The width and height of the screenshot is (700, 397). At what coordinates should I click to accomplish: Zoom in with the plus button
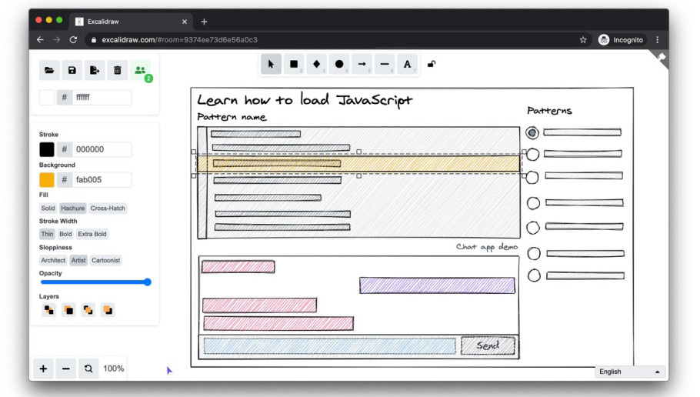tap(43, 369)
